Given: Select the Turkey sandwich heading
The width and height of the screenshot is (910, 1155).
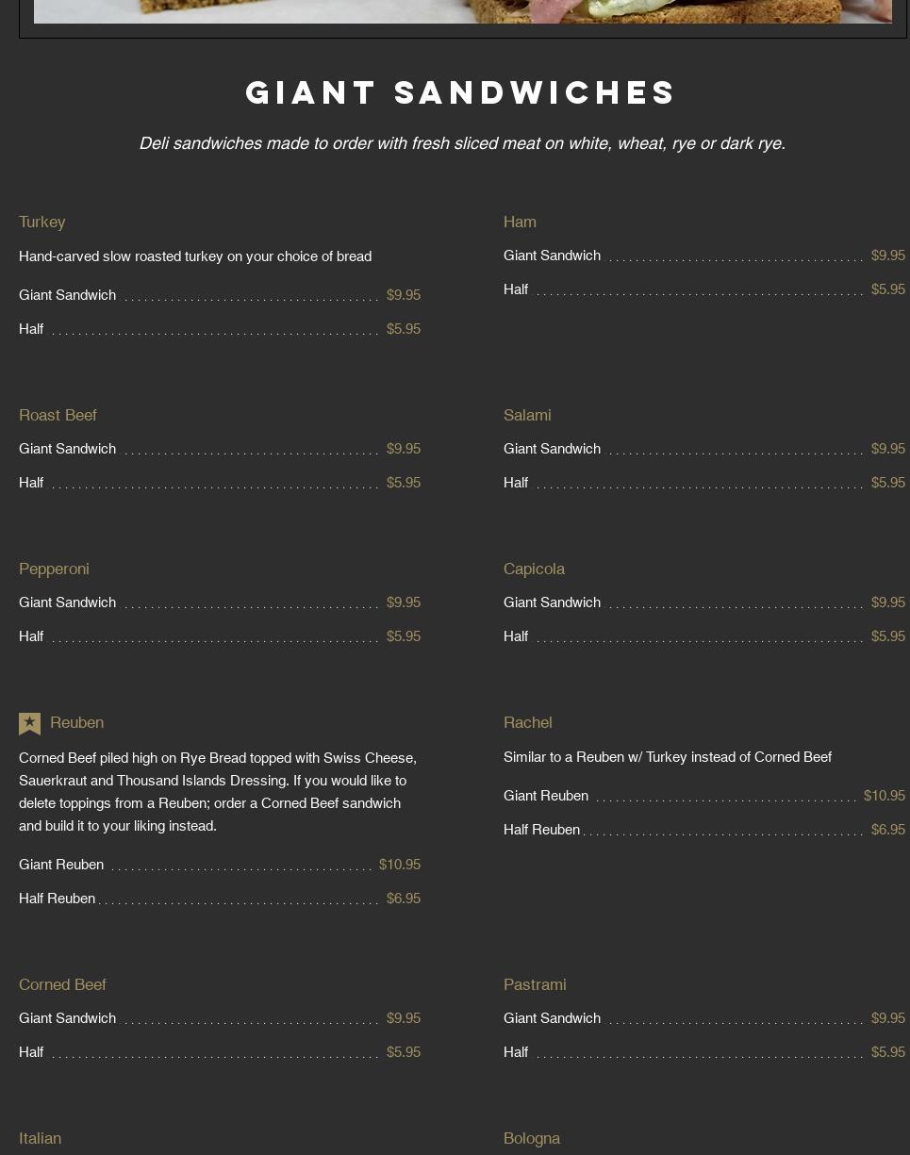Looking at the screenshot, I should (42, 223).
